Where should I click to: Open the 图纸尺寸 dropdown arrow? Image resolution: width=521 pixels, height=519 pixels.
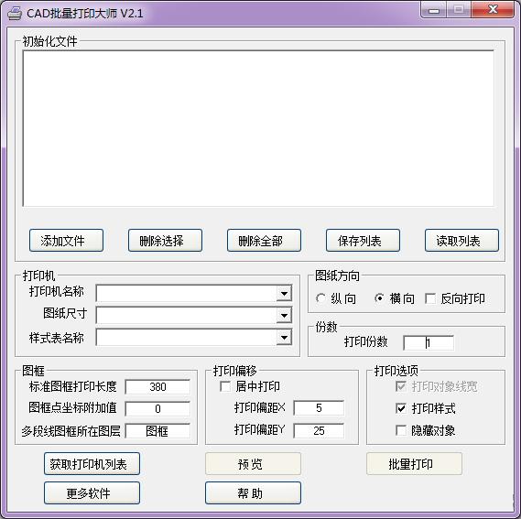click(x=285, y=315)
